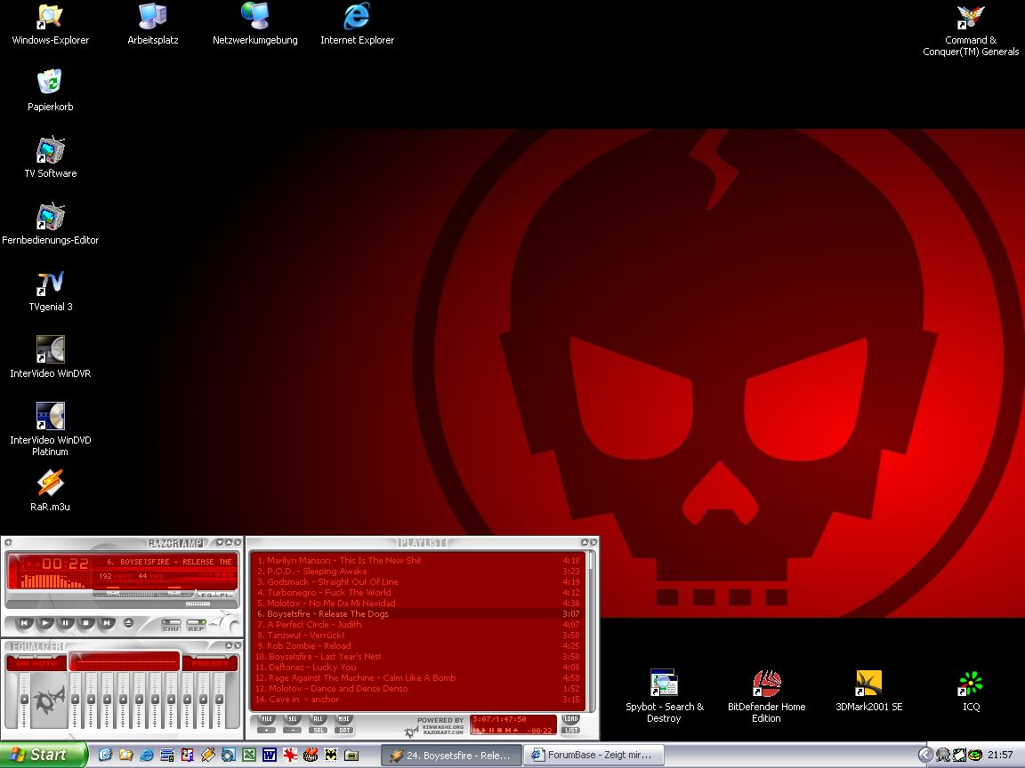Open the Windows Start menu
Viewport: 1025px width, 768px height.
pos(44,755)
